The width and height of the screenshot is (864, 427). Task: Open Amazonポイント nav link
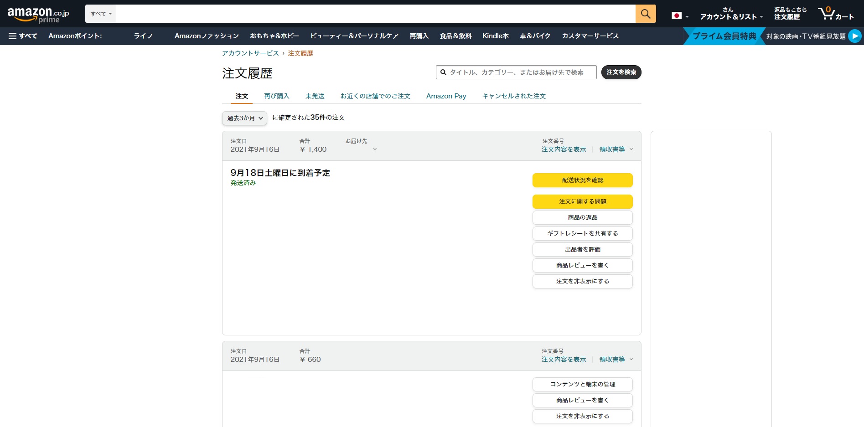point(75,36)
